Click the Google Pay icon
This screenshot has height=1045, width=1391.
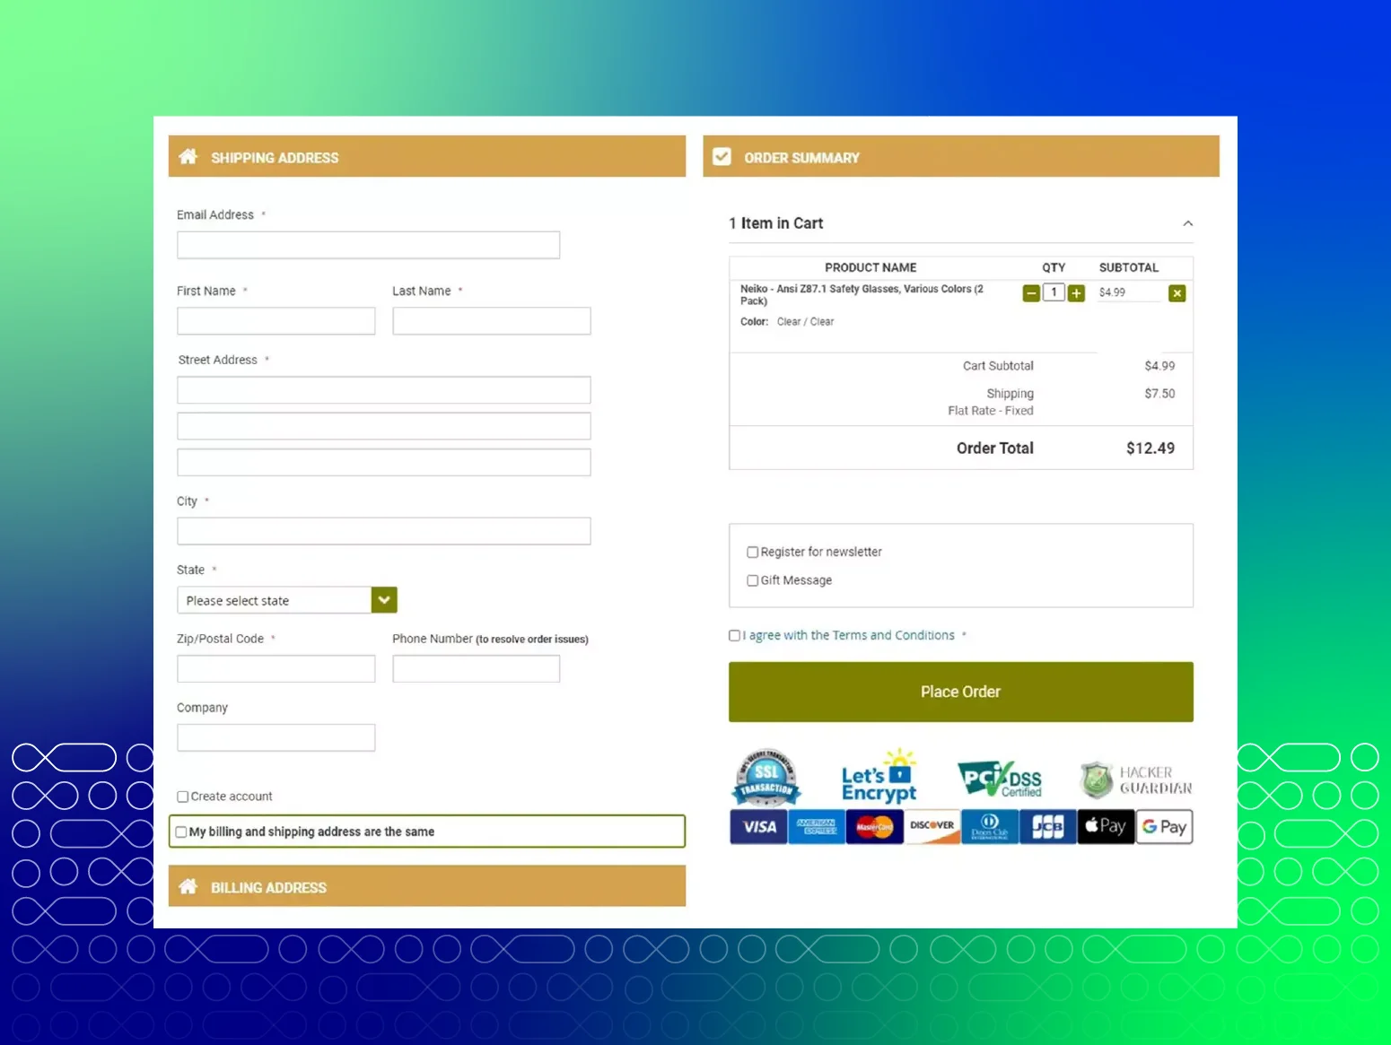1164,826
